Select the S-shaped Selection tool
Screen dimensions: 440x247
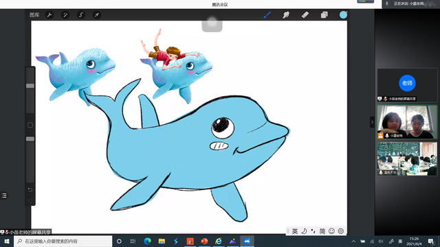click(x=81, y=15)
